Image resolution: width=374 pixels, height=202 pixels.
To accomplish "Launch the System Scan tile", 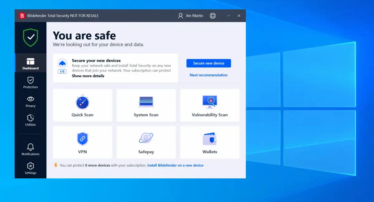I will click(x=146, y=105).
